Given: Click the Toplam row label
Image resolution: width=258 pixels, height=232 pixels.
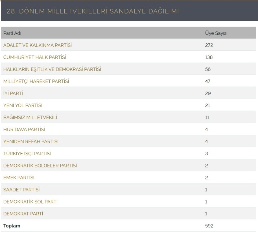Looking at the screenshot, I should coord(12,226).
